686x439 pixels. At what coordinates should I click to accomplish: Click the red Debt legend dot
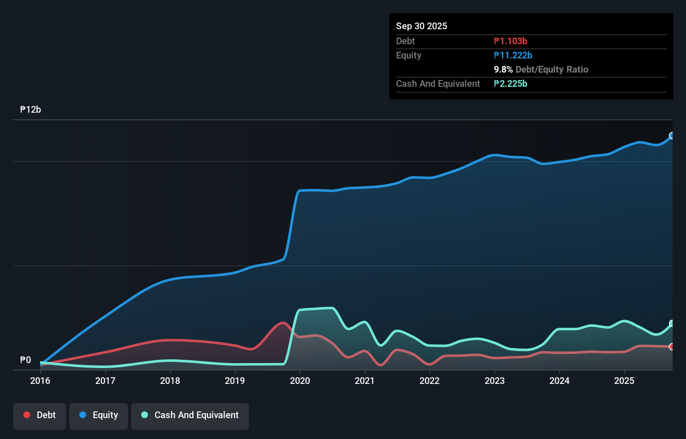pos(27,415)
